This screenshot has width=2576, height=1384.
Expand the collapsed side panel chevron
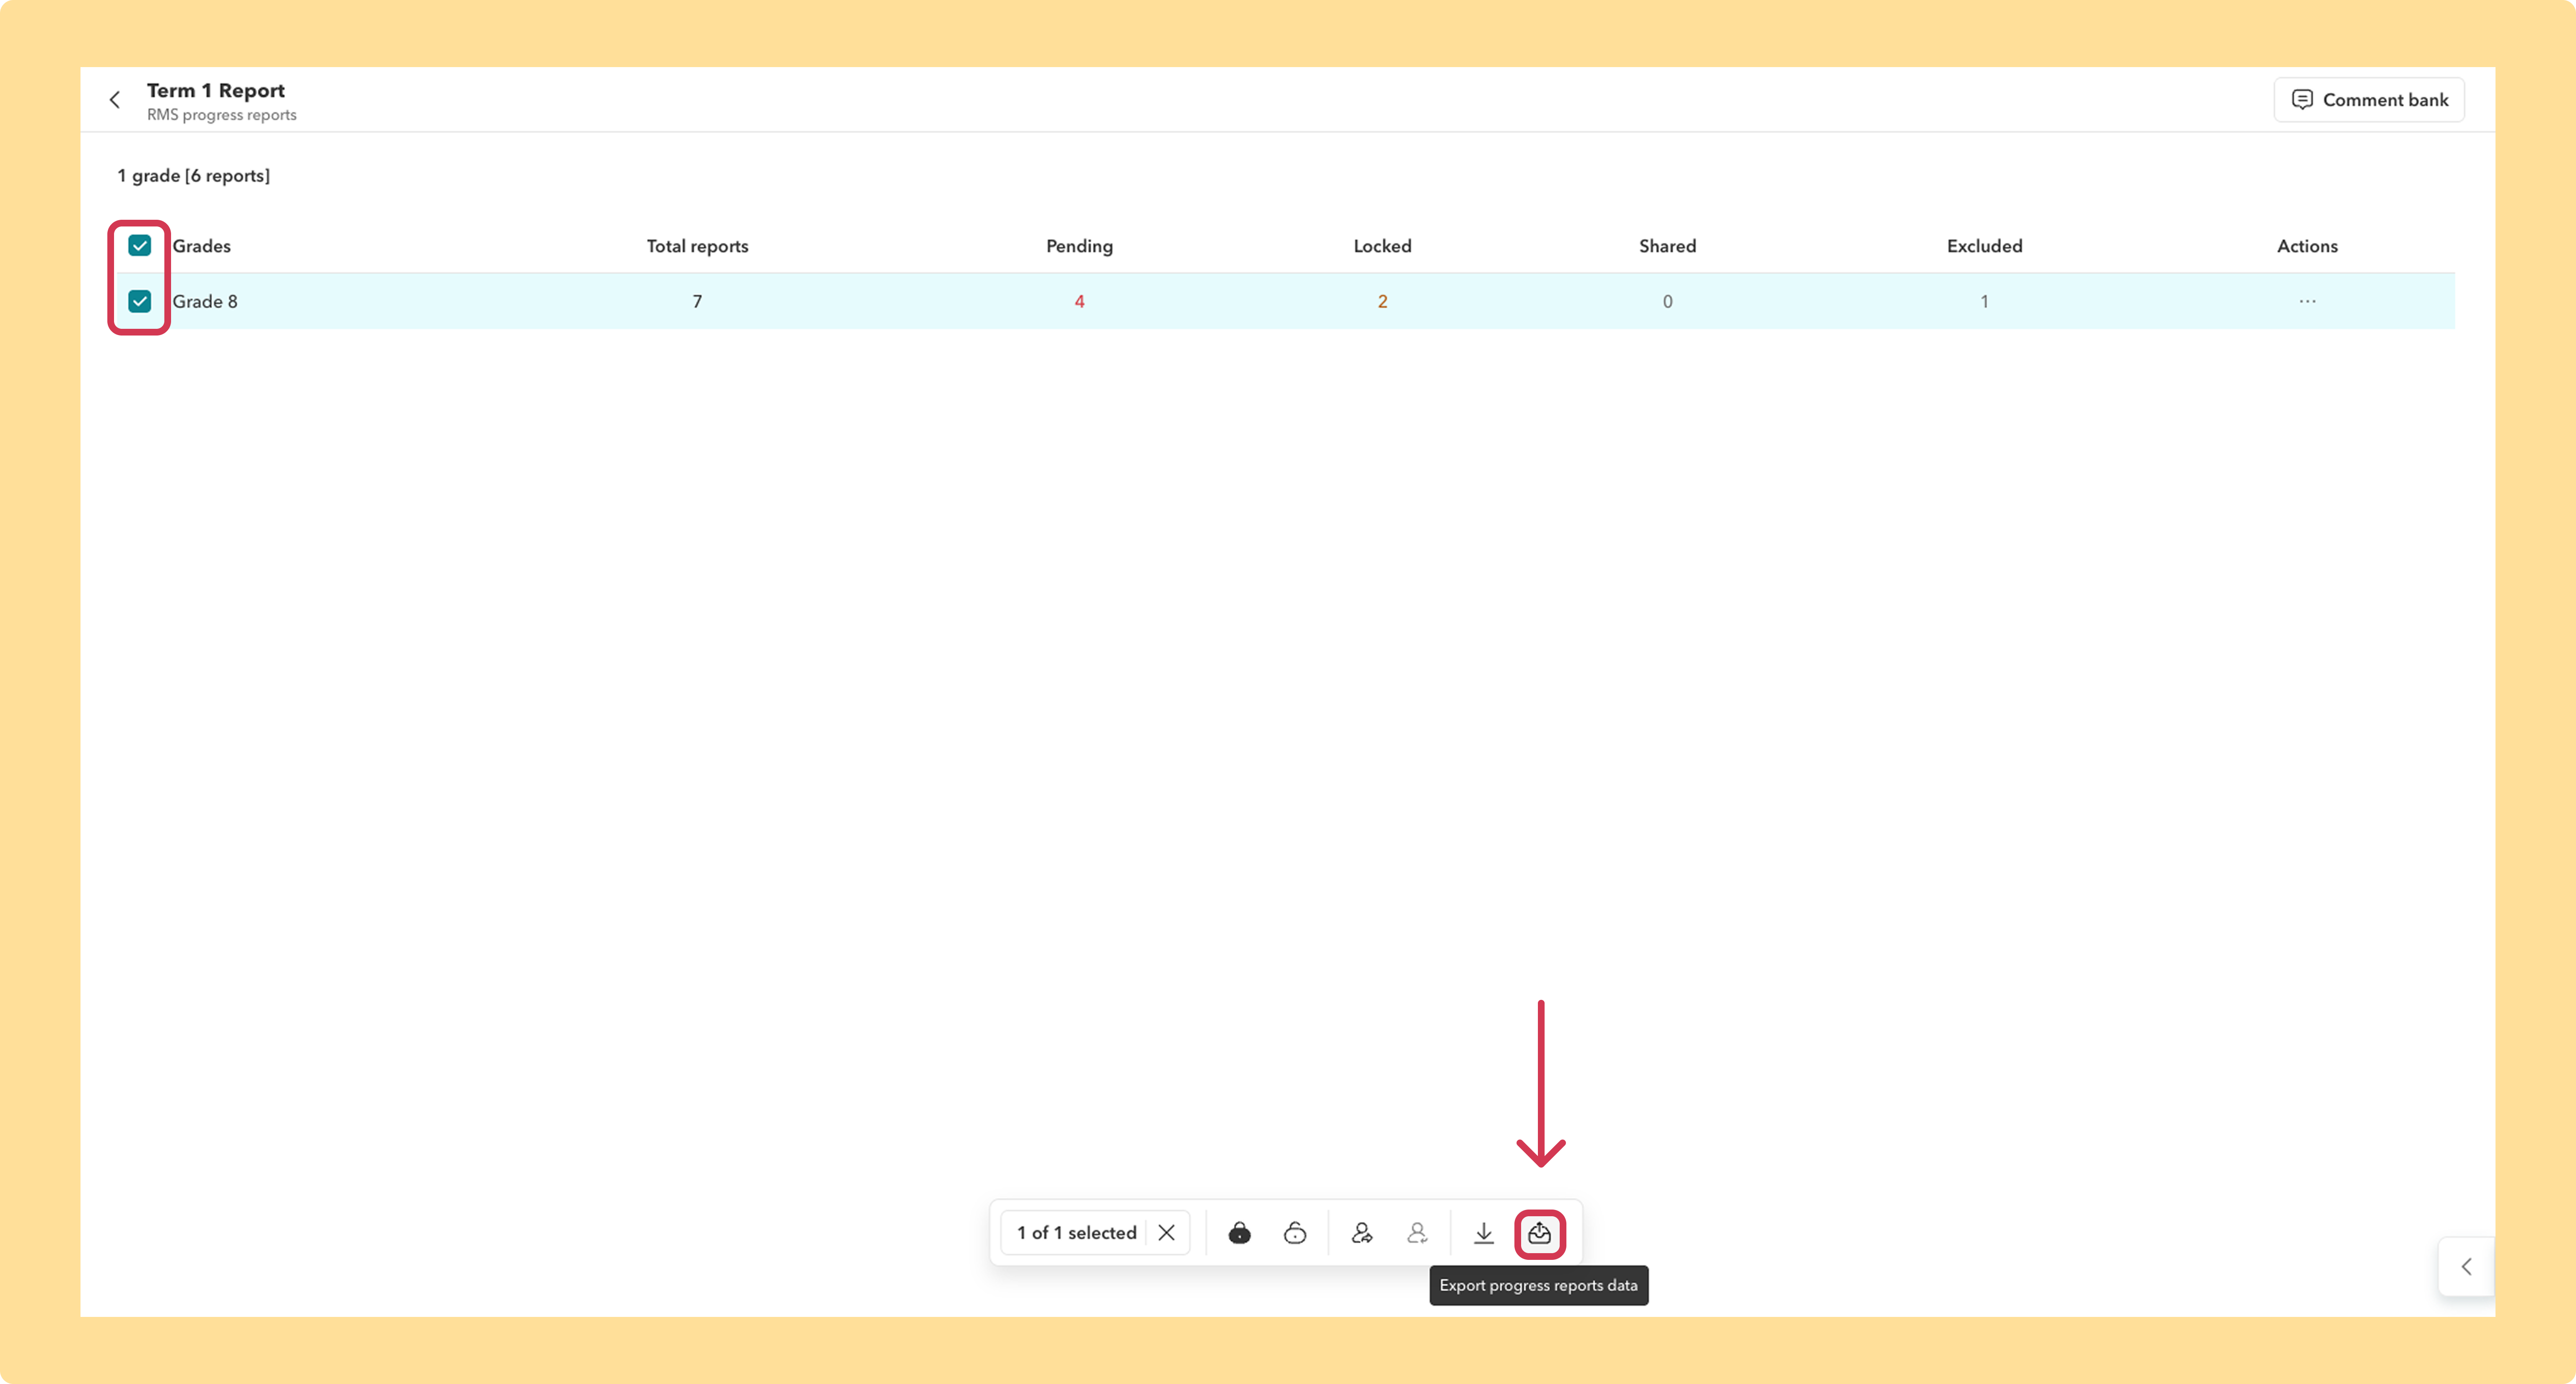(x=2467, y=1267)
